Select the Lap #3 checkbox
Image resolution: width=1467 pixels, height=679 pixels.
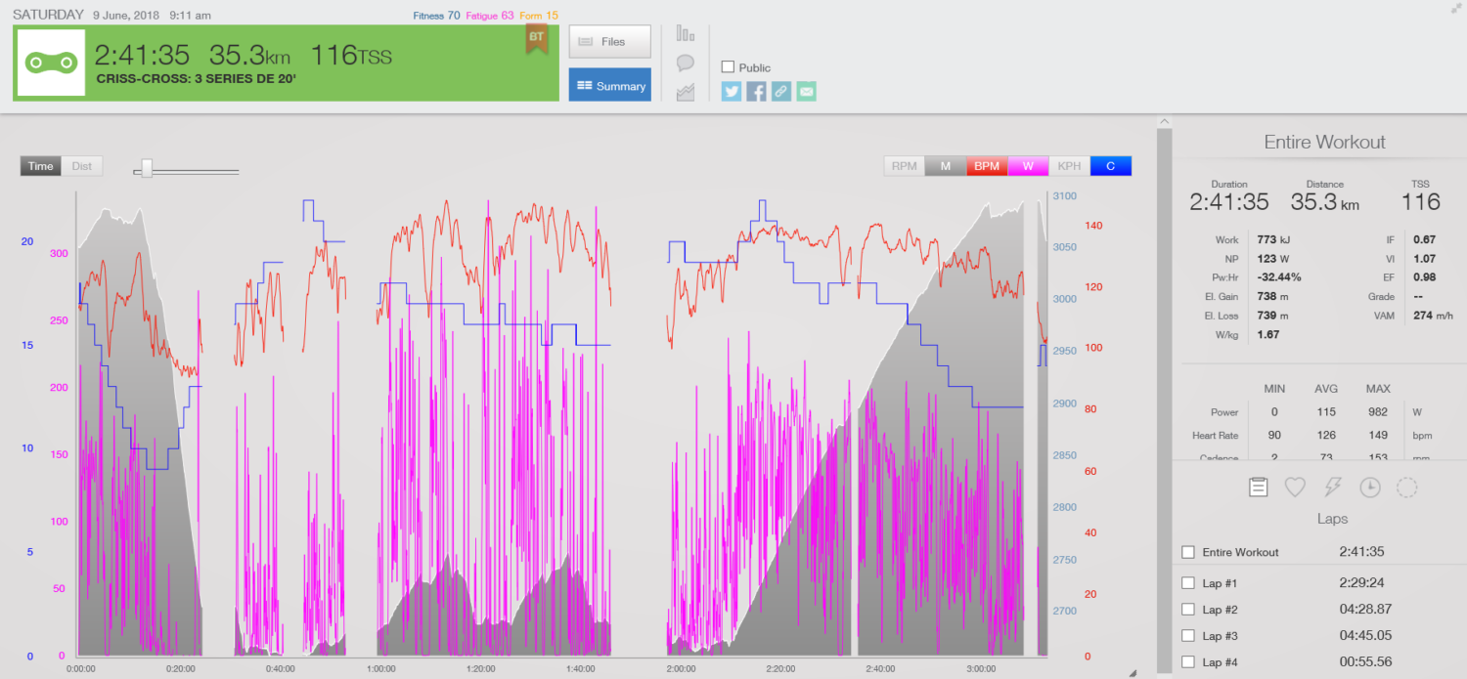[1187, 636]
